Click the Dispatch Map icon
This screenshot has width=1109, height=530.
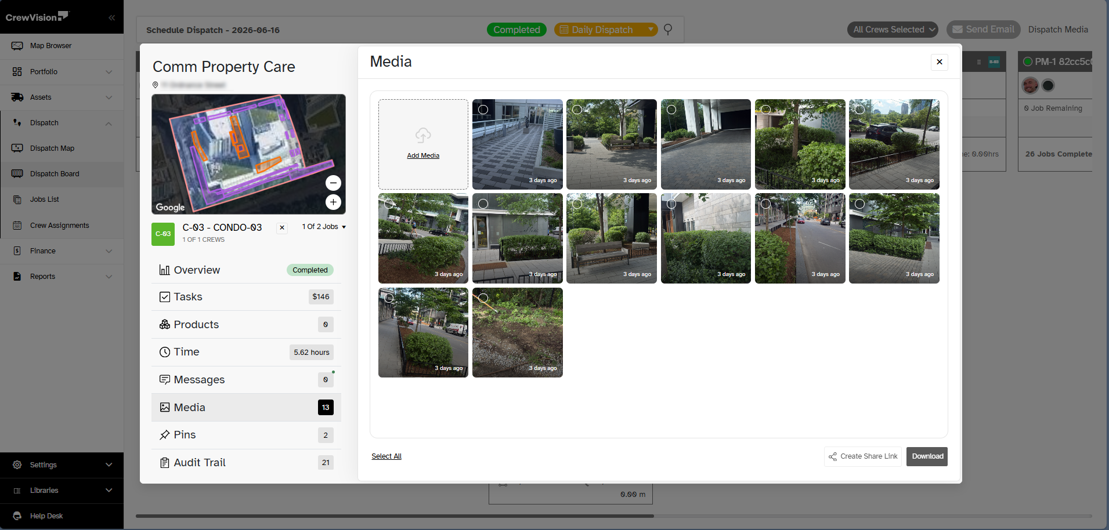point(17,148)
